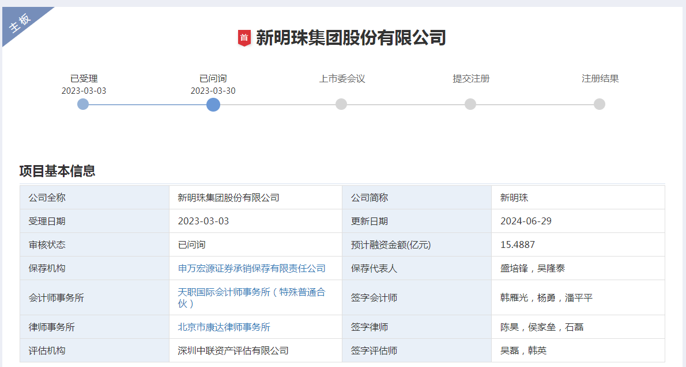Image resolution: width=686 pixels, height=367 pixels.
Task: Select the 已受理 timeline node
Action: 83,104
